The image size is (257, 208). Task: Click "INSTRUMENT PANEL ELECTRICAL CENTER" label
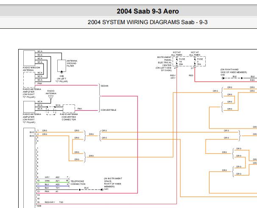tap(164, 61)
